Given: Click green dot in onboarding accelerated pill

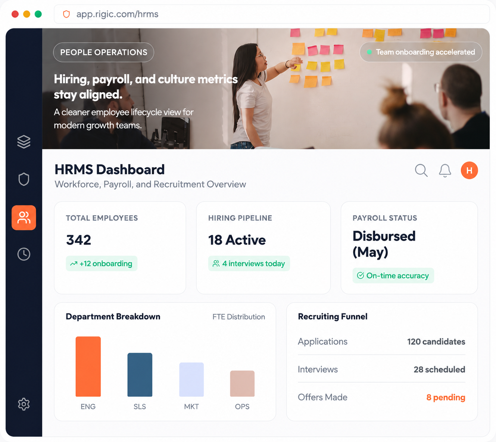Looking at the screenshot, I should [369, 52].
